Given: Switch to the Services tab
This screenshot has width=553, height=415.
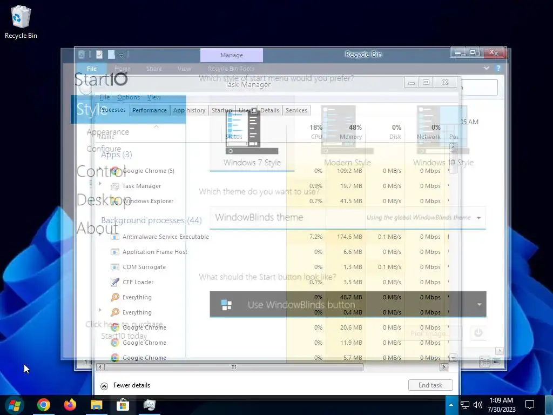Looking at the screenshot, I should pyautogui.click(x=296, y=110).
